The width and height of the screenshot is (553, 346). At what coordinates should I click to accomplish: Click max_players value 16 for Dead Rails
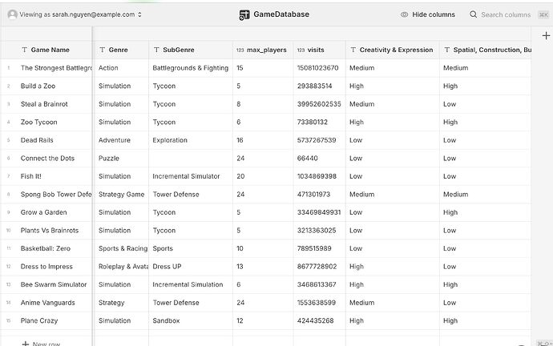(240, 140)
